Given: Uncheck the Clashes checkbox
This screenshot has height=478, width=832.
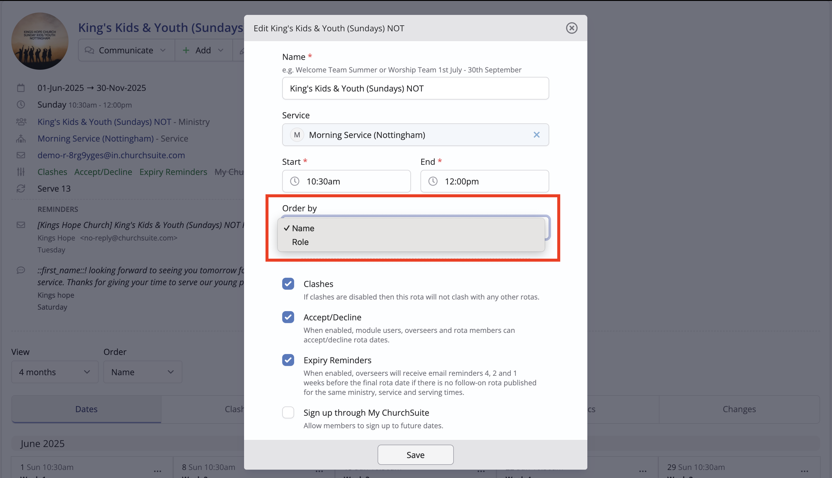Looking at the screenshot, I should pyautogui.click(x=288, y=284).
